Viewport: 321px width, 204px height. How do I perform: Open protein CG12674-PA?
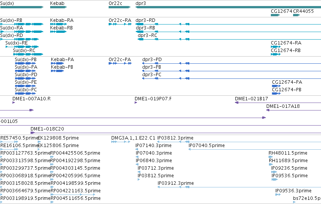point(276,86)
